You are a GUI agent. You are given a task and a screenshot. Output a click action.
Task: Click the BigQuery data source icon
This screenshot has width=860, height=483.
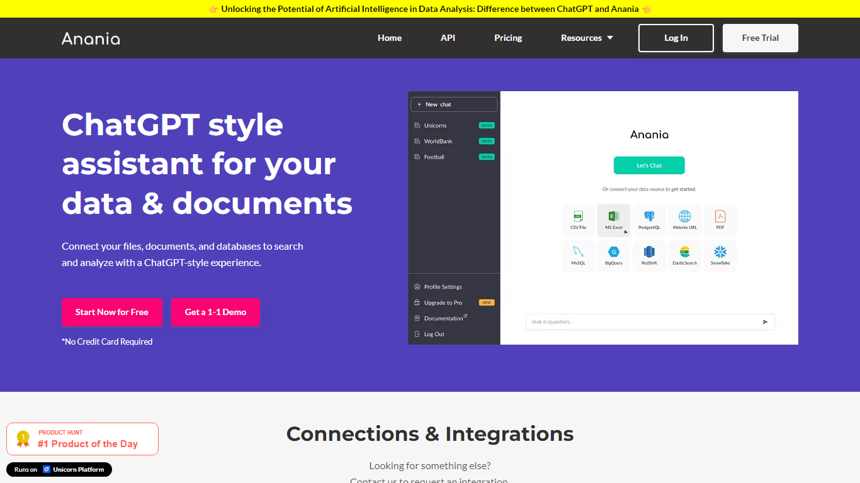[x=613, y=253]
